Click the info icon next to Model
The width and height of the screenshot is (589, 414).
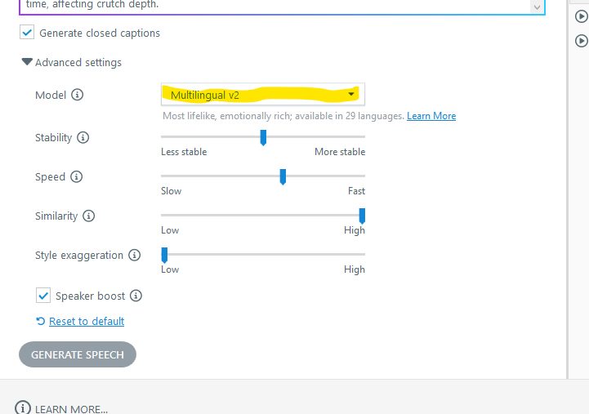[78, 95]
